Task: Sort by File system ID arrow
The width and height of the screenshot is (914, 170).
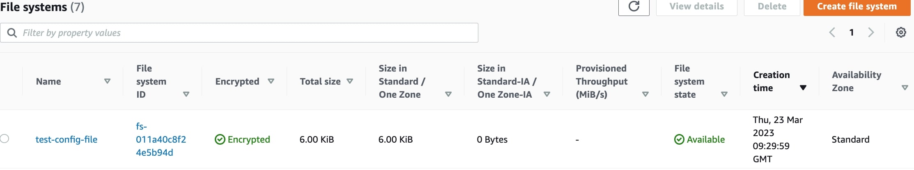Action: [186, 94]
